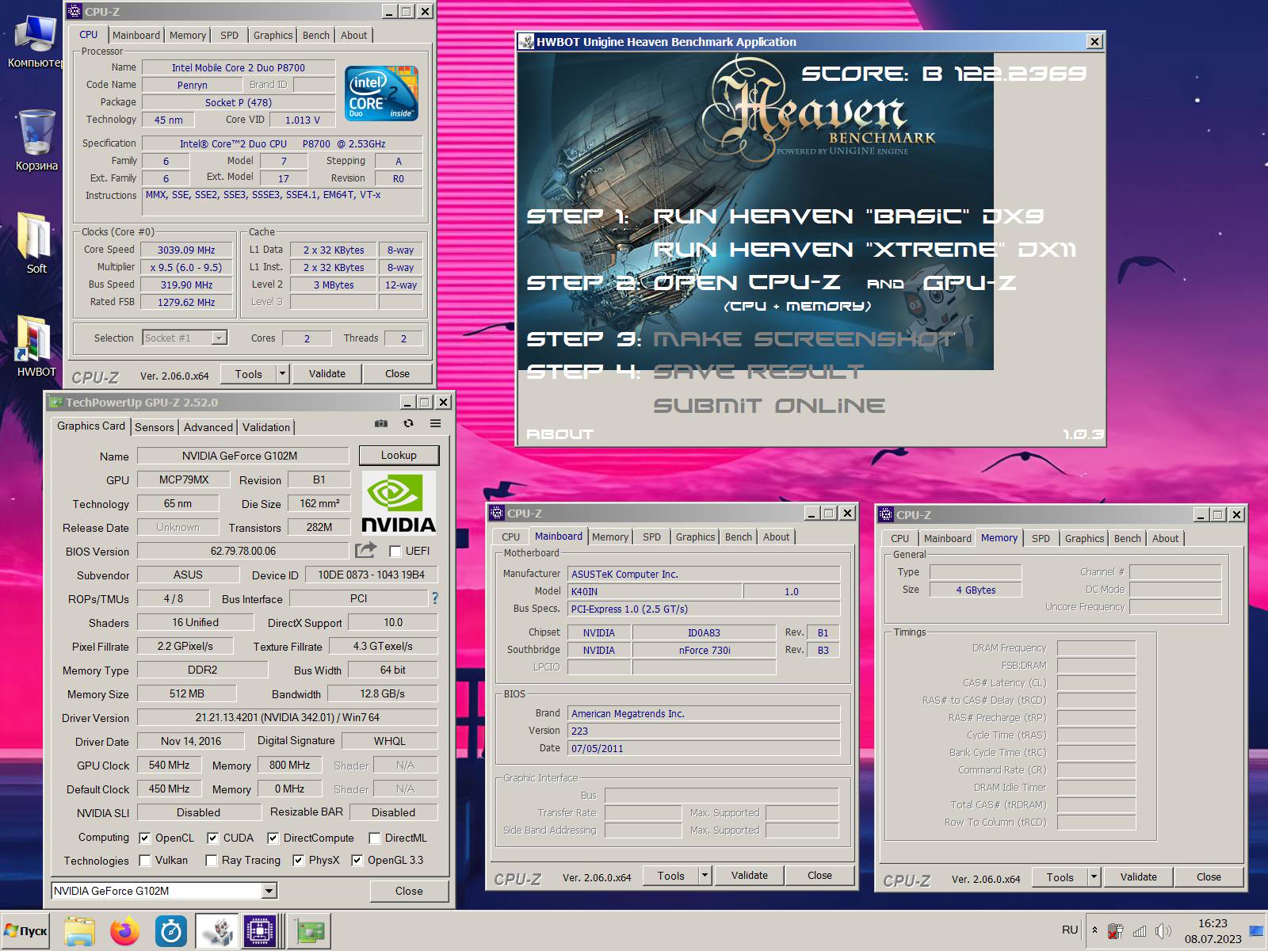
Task: Click Validate in top CPU-Z window
Action: (327, 373)
